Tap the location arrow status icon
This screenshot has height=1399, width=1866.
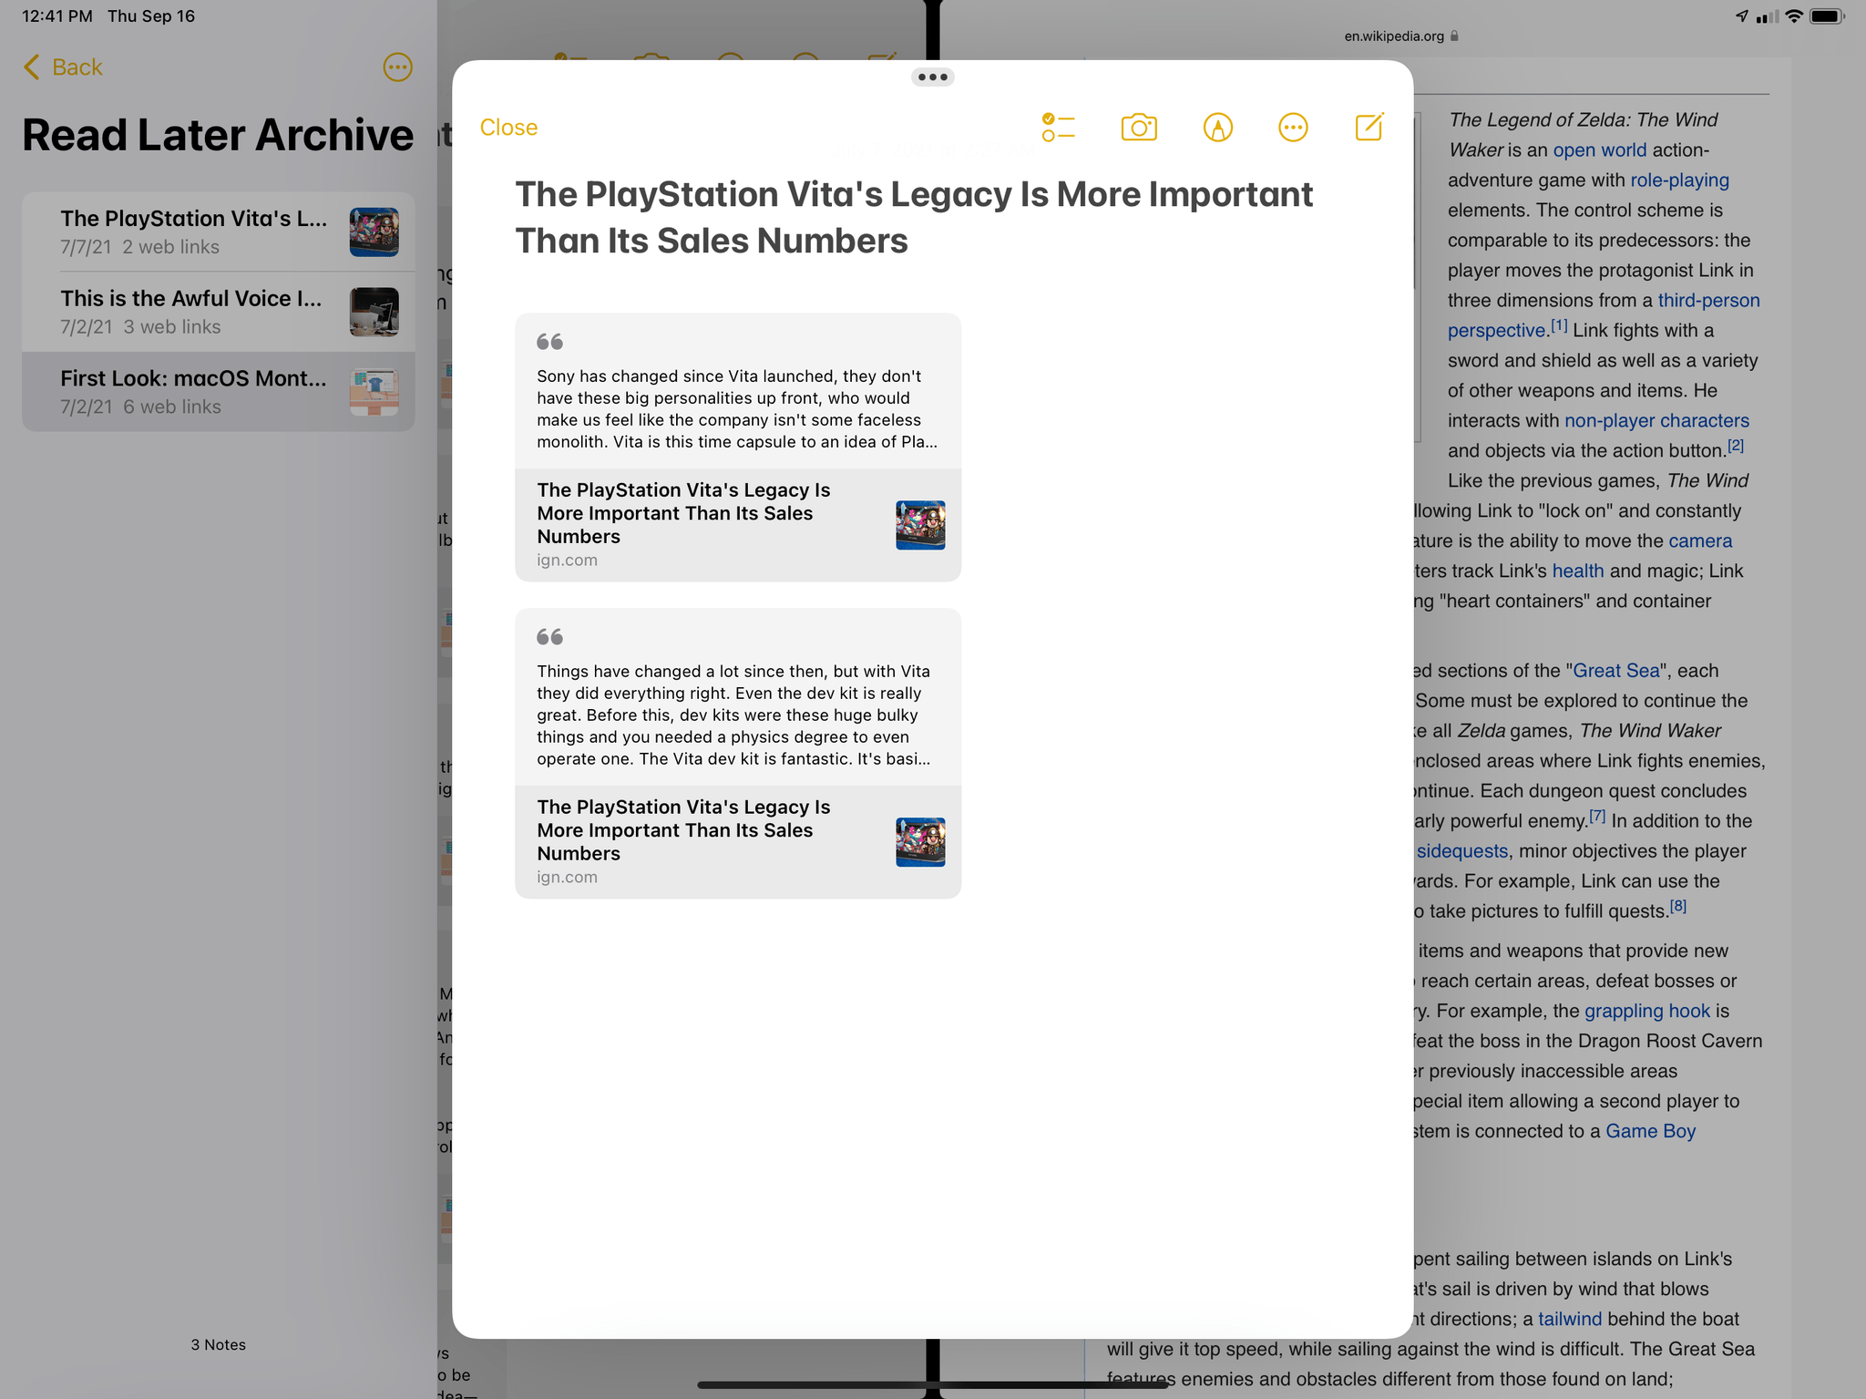[x=1741, y=16]
